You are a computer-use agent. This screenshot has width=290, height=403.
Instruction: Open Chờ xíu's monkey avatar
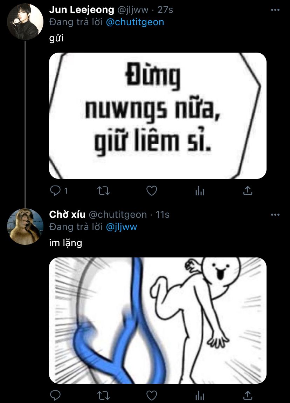(x=25, y=226)
